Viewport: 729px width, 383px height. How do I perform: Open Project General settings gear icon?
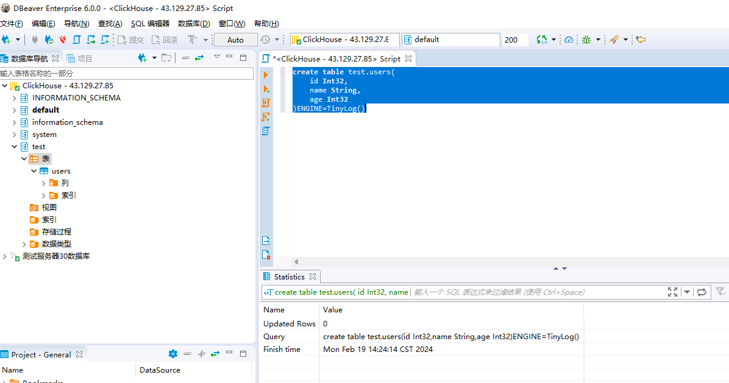(172, 354)
